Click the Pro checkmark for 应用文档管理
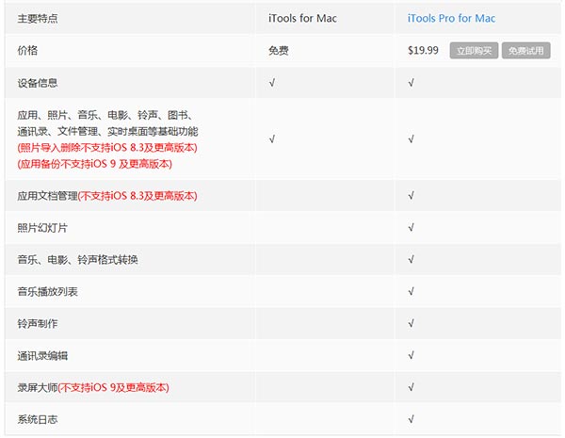This screenshot has width=565, height=438. 411,196
